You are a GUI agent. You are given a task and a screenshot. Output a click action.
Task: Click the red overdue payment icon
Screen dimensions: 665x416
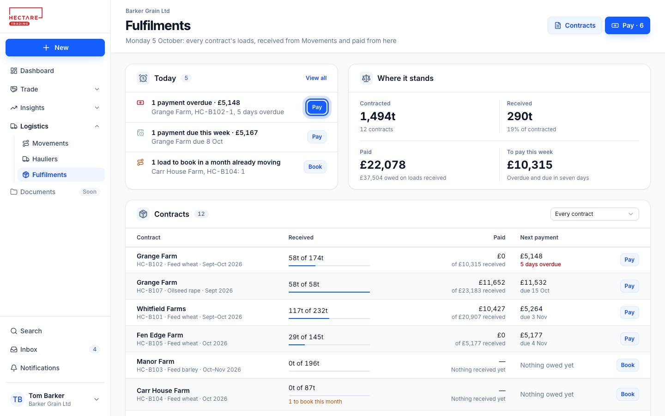140,103
